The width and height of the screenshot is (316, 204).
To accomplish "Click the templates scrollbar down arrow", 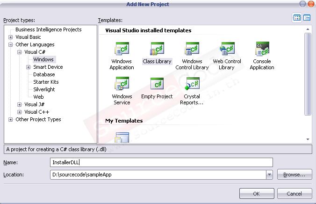I will click(x=308, y=139).
